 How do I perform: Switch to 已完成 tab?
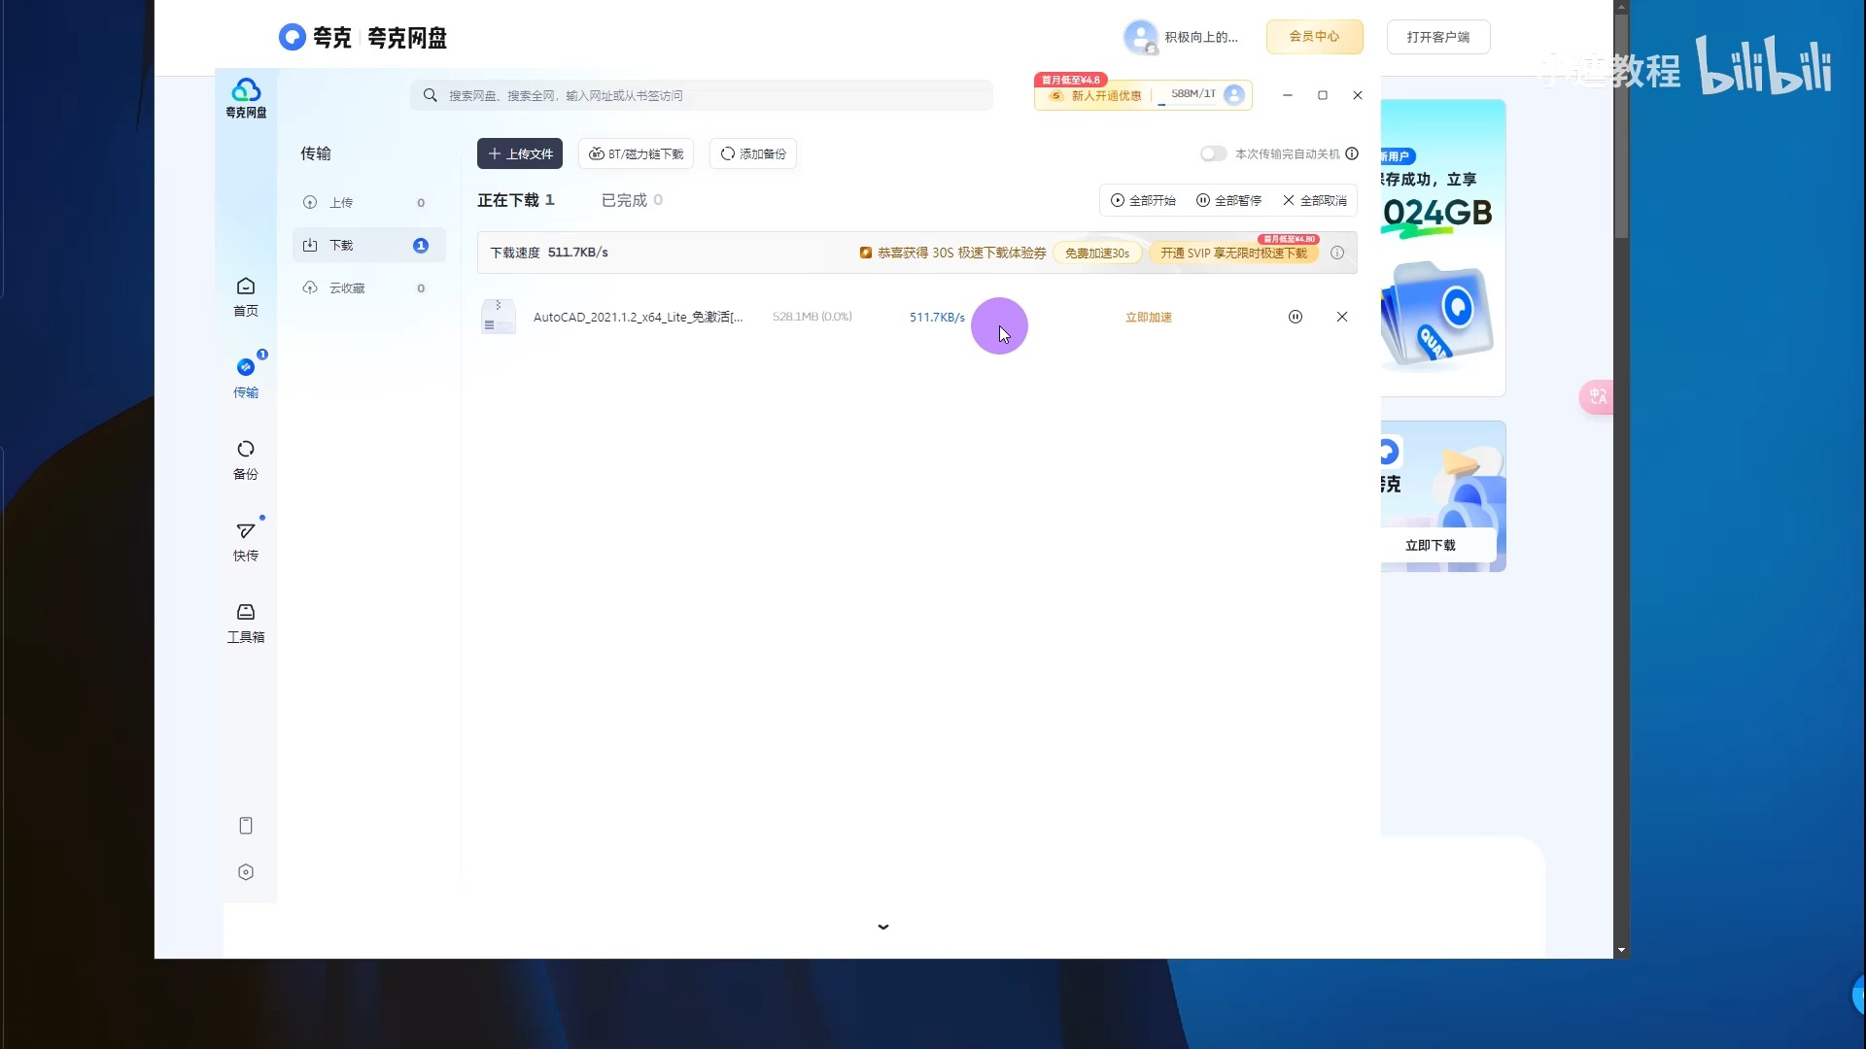[632, 200]
